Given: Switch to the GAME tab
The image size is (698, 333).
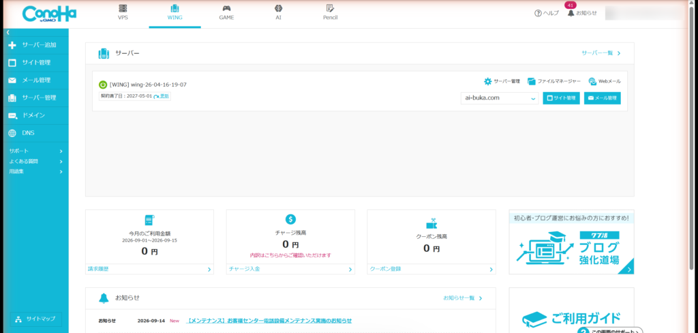Looking at the screenshot, I should click(x=226, y=13).
